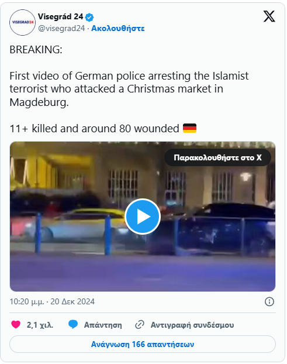Click the Απάντηση reply label
The height and width of the screenshot is (364, 287).
click(103, 325)
